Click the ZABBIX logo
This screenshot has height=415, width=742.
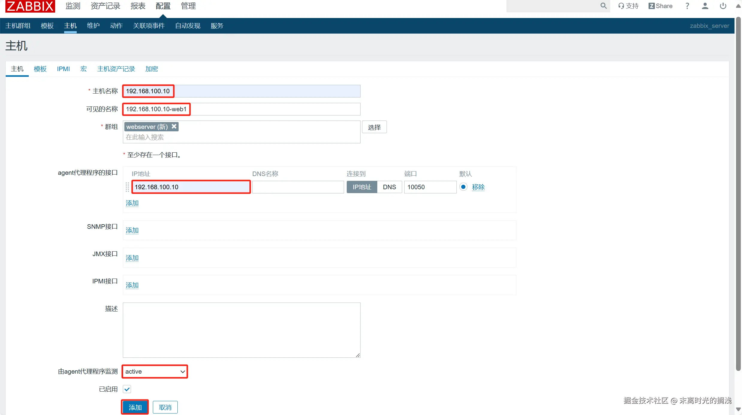[30, 6]
